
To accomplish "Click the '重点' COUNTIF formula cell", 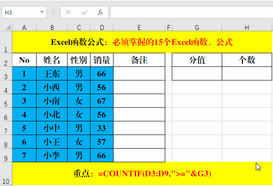I will click(142, 174).
